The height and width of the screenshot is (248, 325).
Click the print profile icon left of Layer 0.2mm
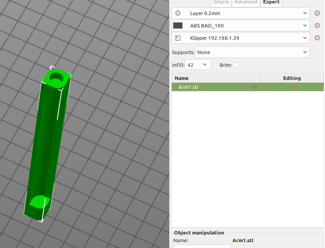[178, 13]
